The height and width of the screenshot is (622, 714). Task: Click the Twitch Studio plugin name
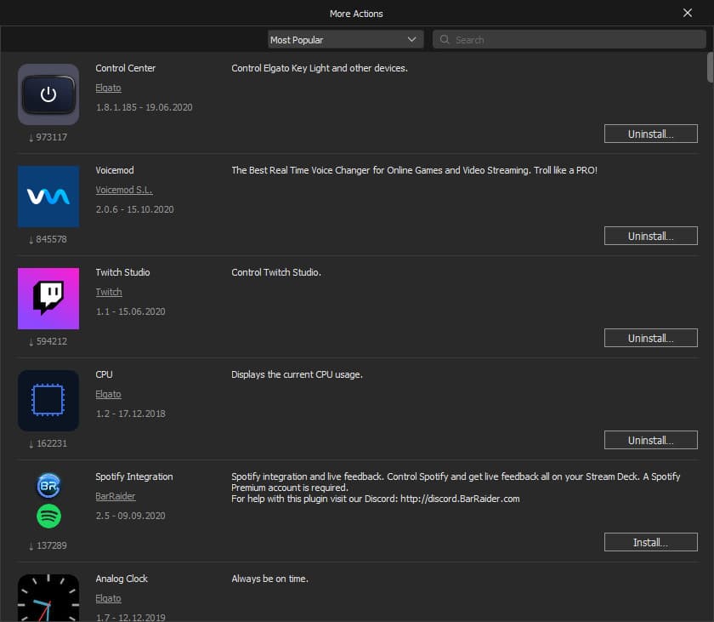pos(122,272)
